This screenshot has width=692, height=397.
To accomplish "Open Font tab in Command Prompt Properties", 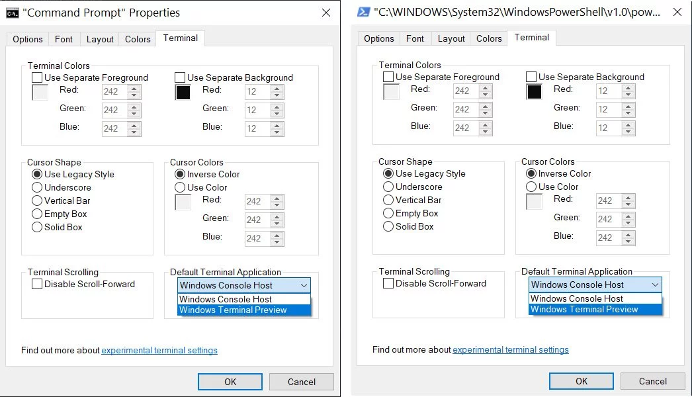I will [x=64, y=39].
